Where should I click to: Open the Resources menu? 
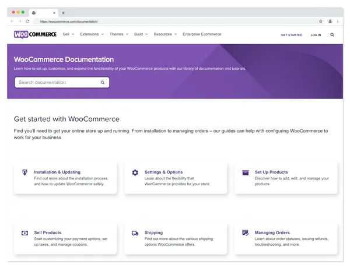coord(163,34)
